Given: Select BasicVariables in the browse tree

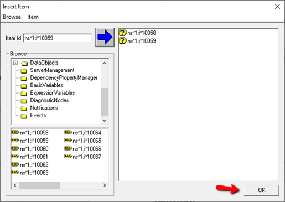Looking at the screenshot, I should pos(46,85).
